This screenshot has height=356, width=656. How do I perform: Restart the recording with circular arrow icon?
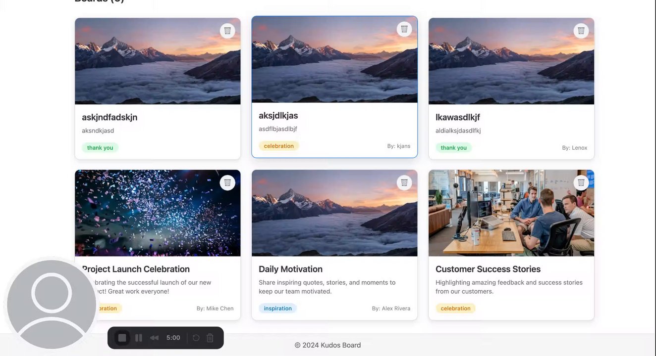pos(196,338)
